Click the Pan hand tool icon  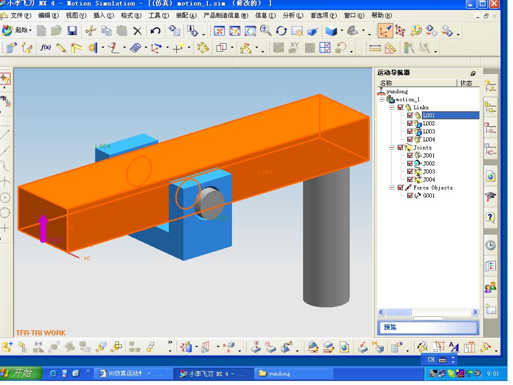tap(297, 31)
